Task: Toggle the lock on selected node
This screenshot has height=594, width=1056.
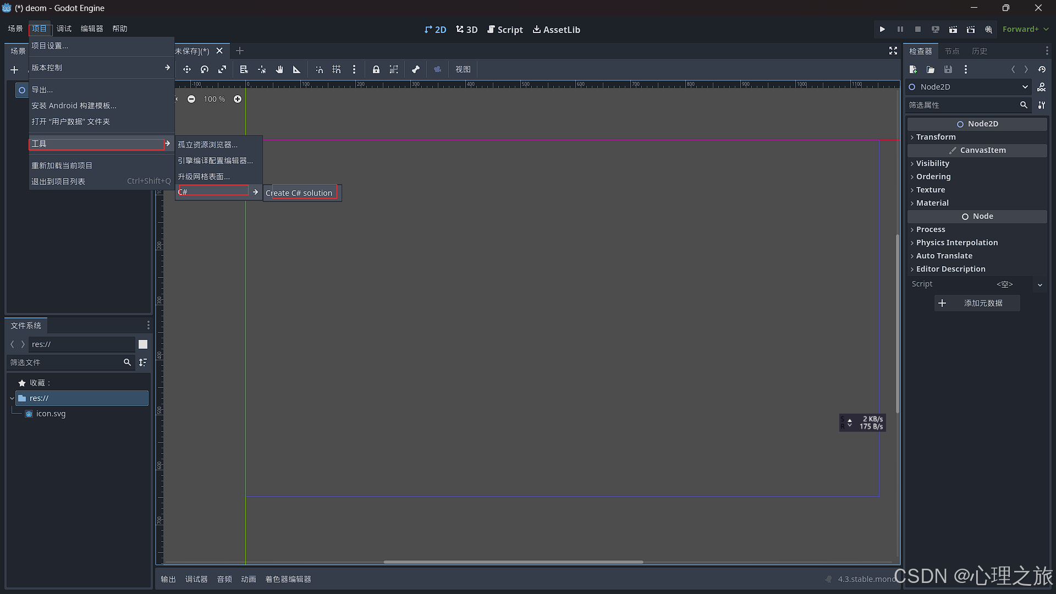Action: pyautogui.click(x=376, y=69)
